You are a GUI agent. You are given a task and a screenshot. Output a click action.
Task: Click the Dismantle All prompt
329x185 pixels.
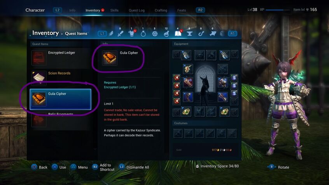click(x=134, y=167)
